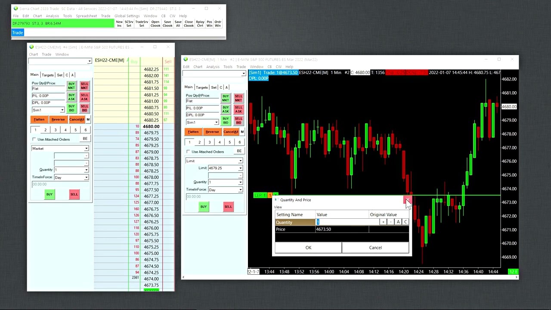Open the Limit order type dropdown in chart #2
The height and width of the screenshot is (310, 551).
[240, 161]
